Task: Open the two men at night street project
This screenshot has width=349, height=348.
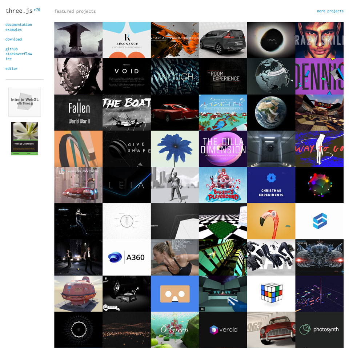Action: [79, 257]
